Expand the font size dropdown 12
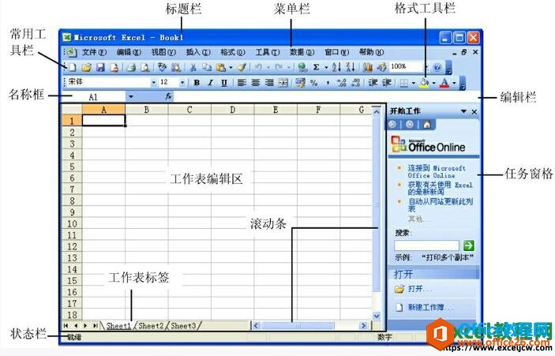 182,83
